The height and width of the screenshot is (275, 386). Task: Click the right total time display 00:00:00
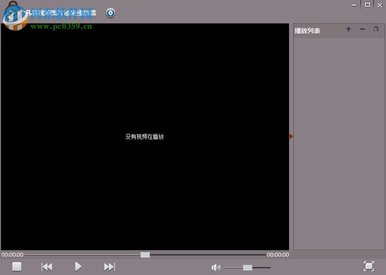pos(278,254)
